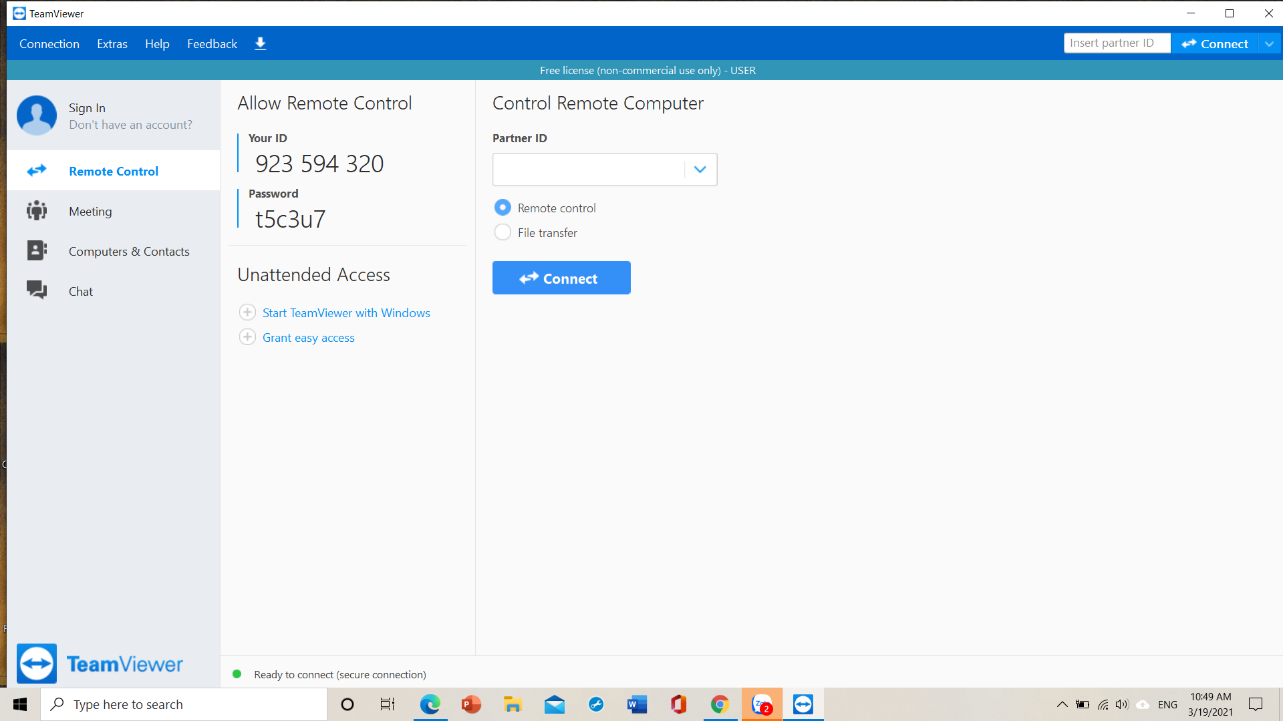Click the Meeting people icon
The width and height of the screenshot is (1283, 721).
(37, 211)
